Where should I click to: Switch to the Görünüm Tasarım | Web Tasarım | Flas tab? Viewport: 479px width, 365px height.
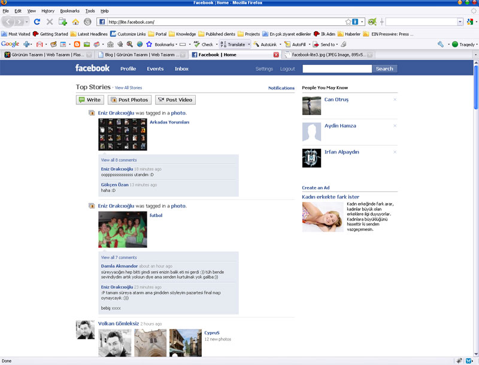(48, 55)
